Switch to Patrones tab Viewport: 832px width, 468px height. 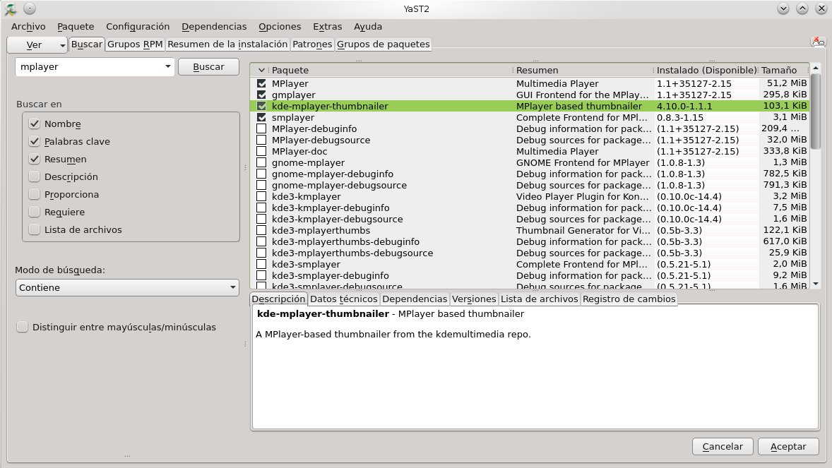(x=312, y=44)
